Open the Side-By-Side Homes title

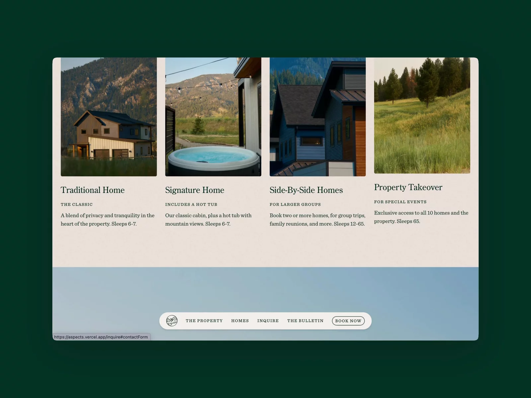(306, 190)
